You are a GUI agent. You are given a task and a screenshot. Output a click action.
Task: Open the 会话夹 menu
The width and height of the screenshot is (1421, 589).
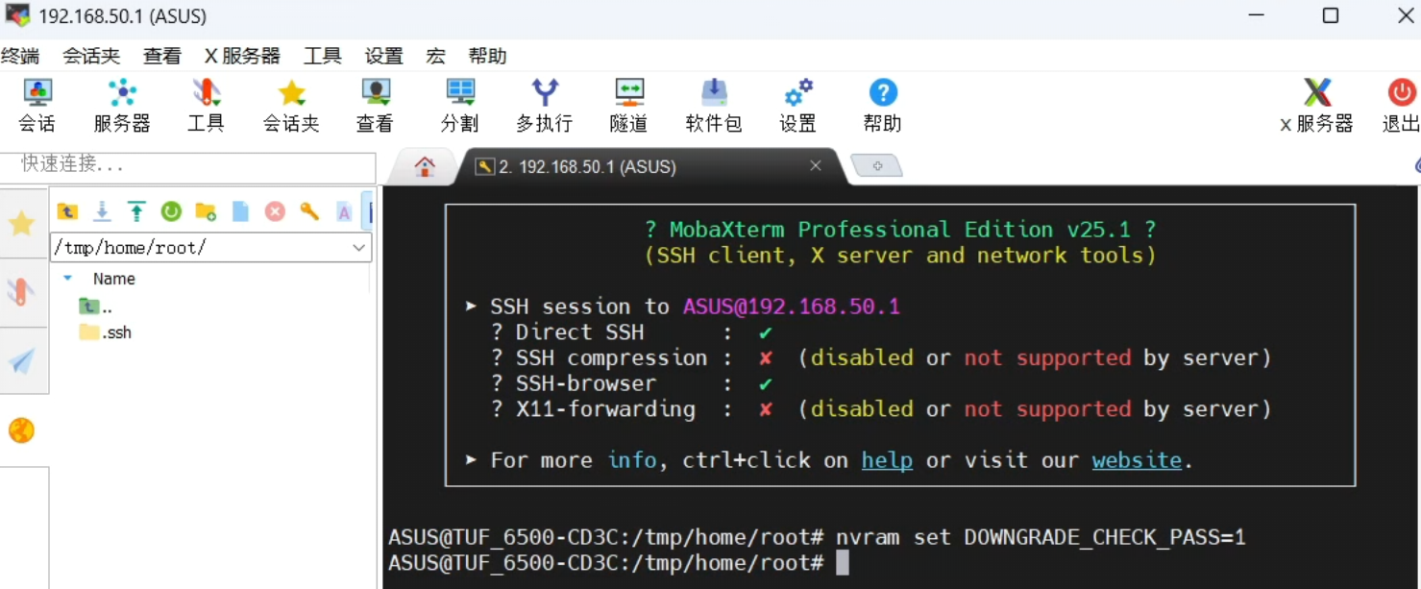coord(91,56)
